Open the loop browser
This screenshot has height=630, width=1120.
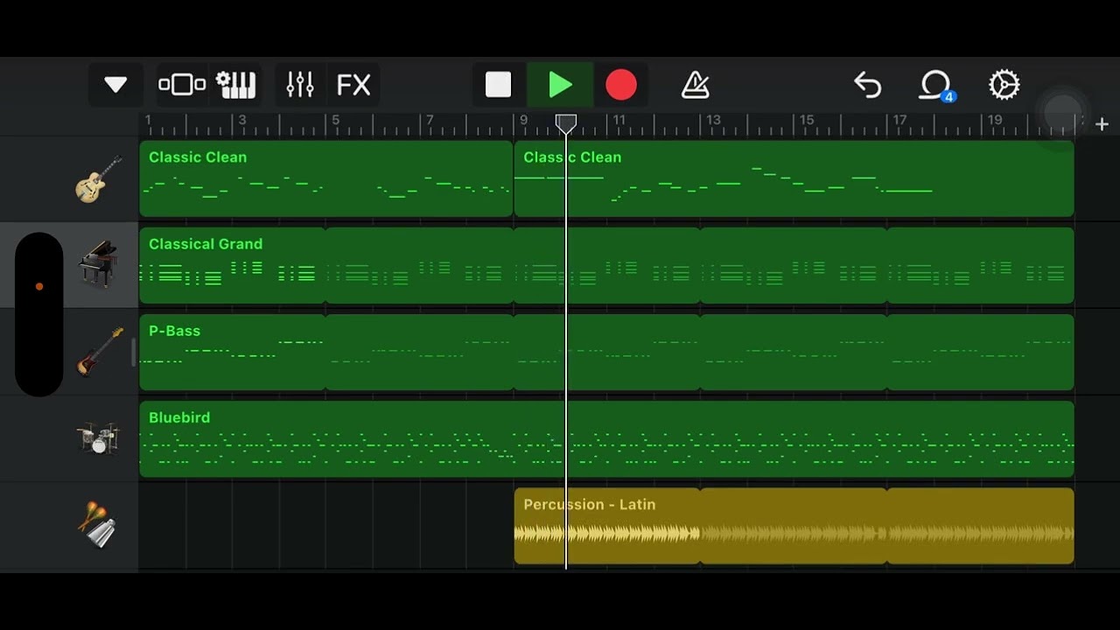[x=935, y=85]
